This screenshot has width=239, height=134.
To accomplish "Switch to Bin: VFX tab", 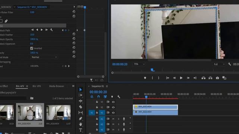I will pos(37,86).
